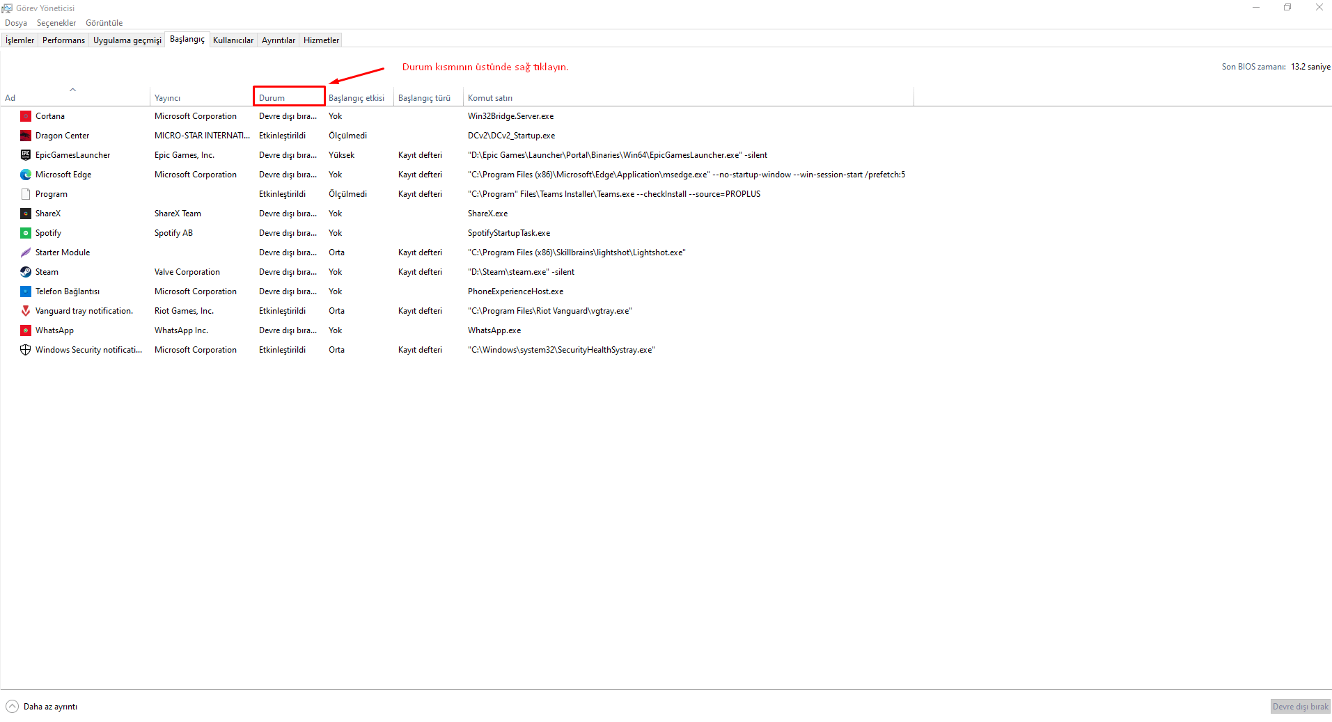Click the ShareX icon

(26, 214)
